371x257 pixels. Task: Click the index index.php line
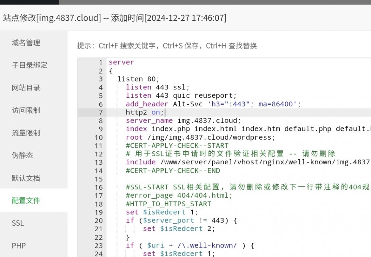coord(249,129)
